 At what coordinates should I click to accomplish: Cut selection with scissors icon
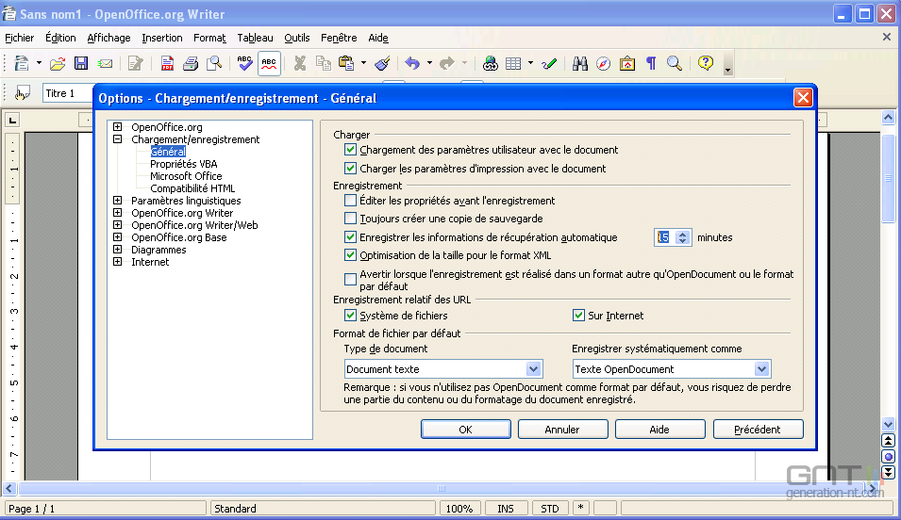299,63
